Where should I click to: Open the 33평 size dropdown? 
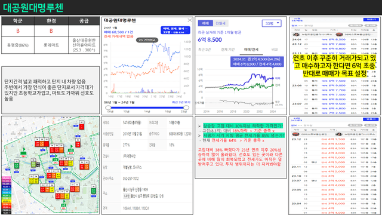pos(272,23)
